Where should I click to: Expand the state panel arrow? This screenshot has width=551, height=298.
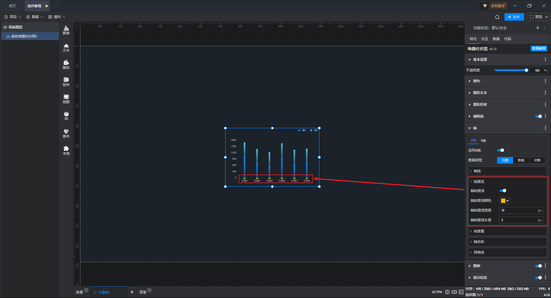[x=545, y=28]
